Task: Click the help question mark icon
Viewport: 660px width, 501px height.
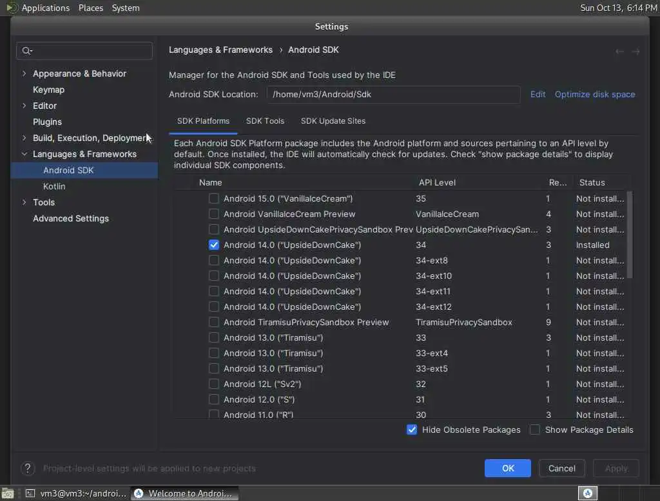Action: point(28,468)
